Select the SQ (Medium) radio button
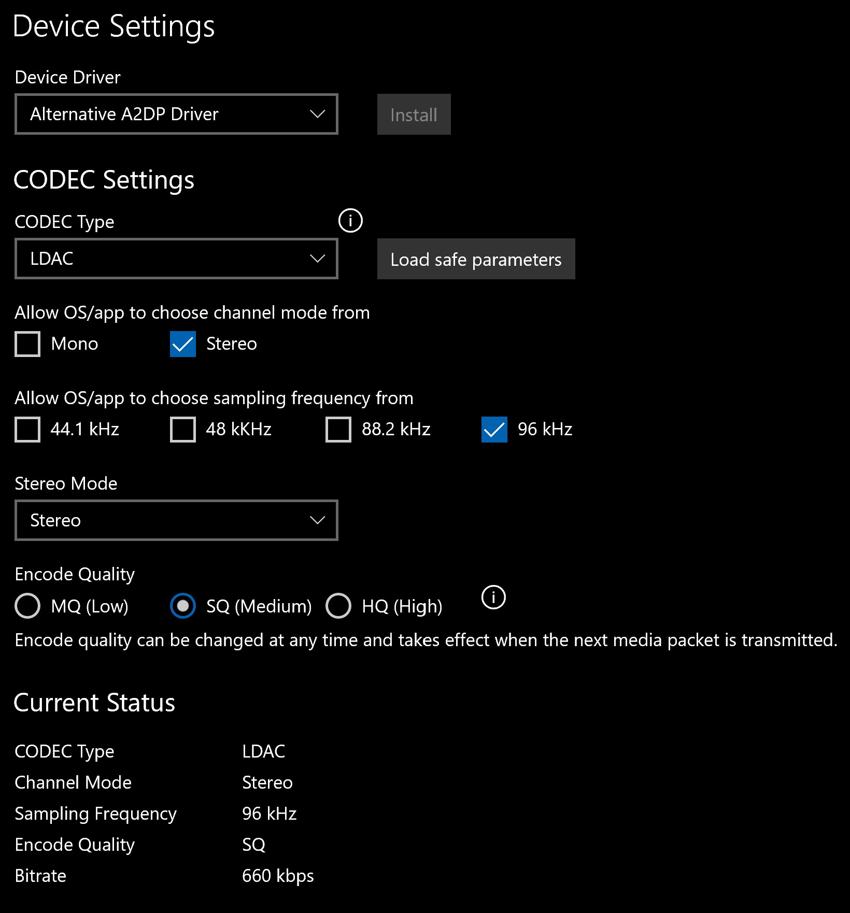Image resolution: width=850 pixels, height=913 pixels. (183, 606)
